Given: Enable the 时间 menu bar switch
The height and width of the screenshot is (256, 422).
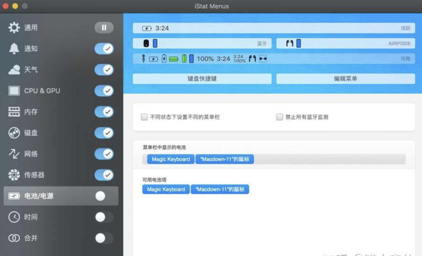Looking at the screenshot, I should (104, 217).
